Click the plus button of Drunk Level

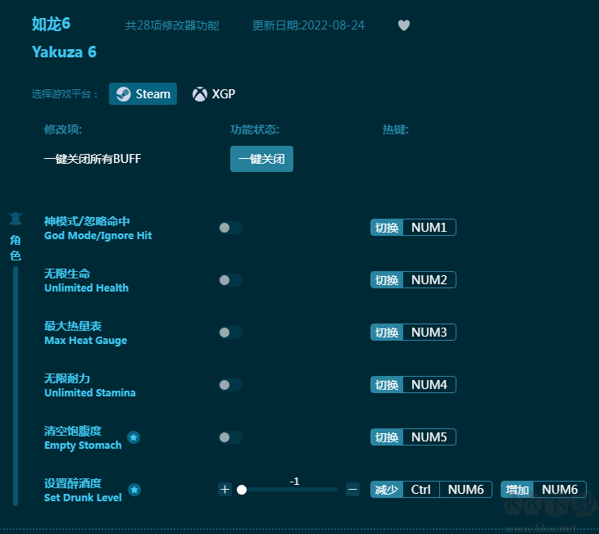(225, 489)
